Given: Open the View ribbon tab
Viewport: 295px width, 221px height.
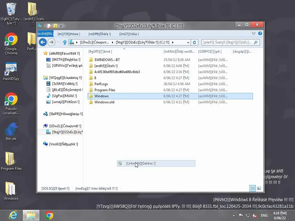Looking at the screenshot, I should coord(129,34).
